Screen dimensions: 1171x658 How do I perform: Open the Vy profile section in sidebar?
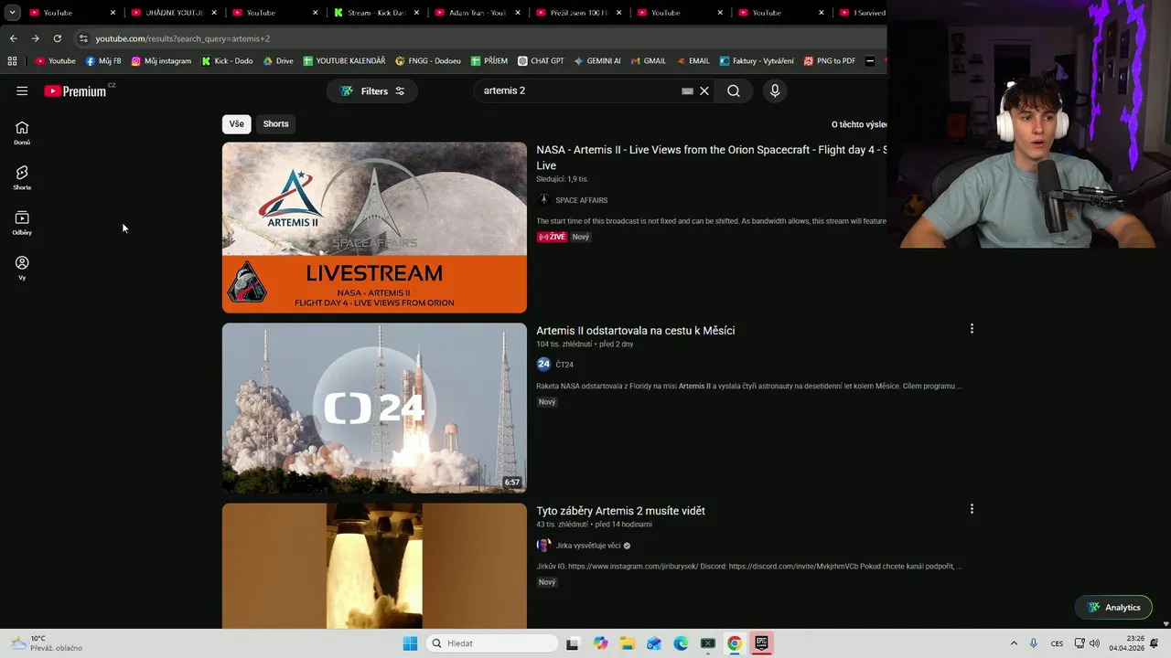[x=22, y=268]
